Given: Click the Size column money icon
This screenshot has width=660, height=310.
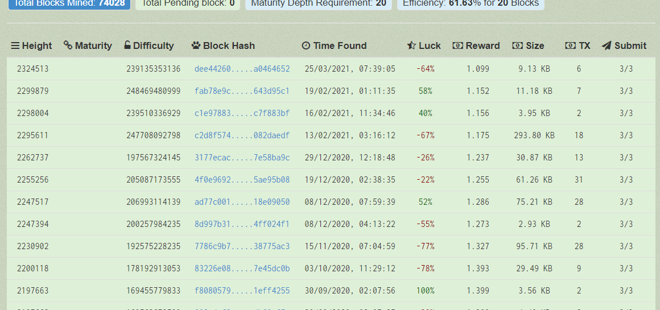Looking at the screenshot, I should coord(517,46).
